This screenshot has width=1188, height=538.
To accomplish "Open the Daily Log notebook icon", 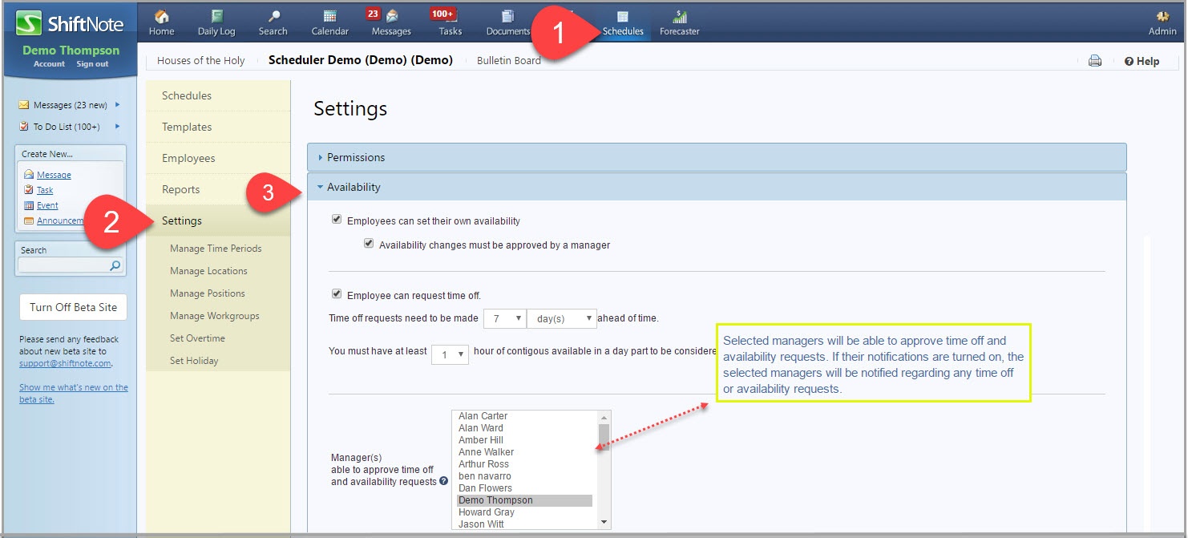I will tap(216, 16).
